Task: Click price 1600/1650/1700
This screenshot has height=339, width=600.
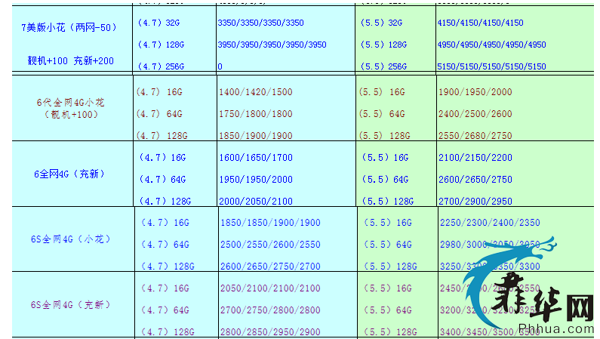Action: 256,158
